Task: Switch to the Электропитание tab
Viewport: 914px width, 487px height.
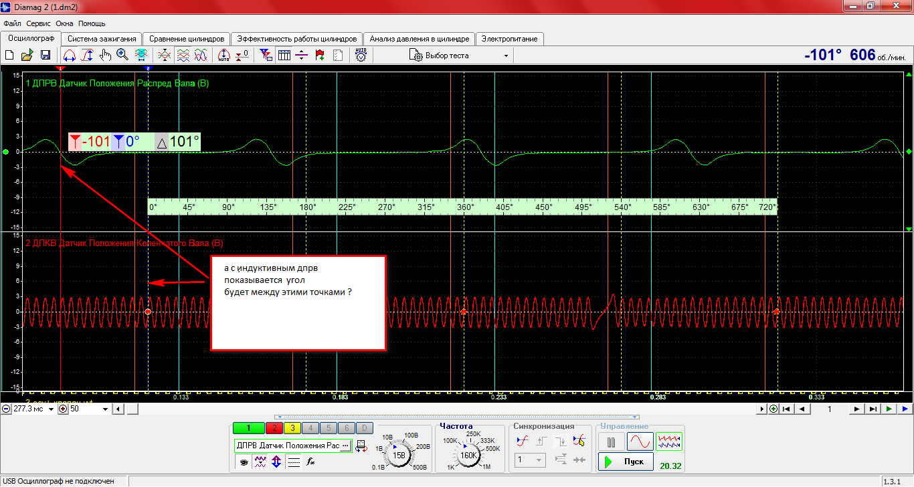Action: tap(510, 39)
